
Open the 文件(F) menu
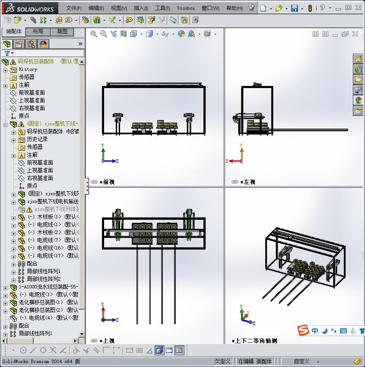click(73, 8)
